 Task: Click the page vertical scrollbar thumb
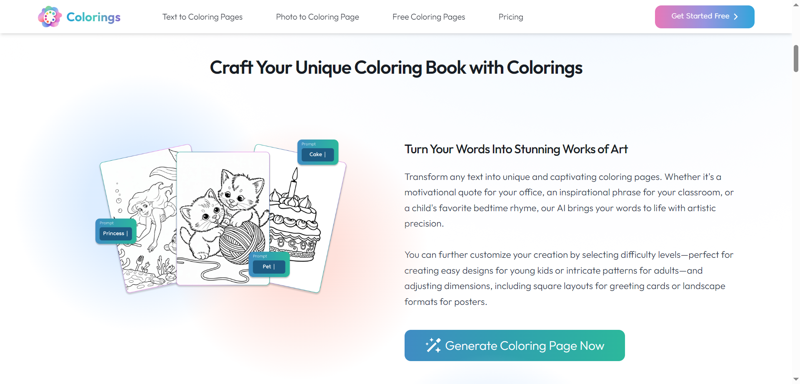point(796,58)
